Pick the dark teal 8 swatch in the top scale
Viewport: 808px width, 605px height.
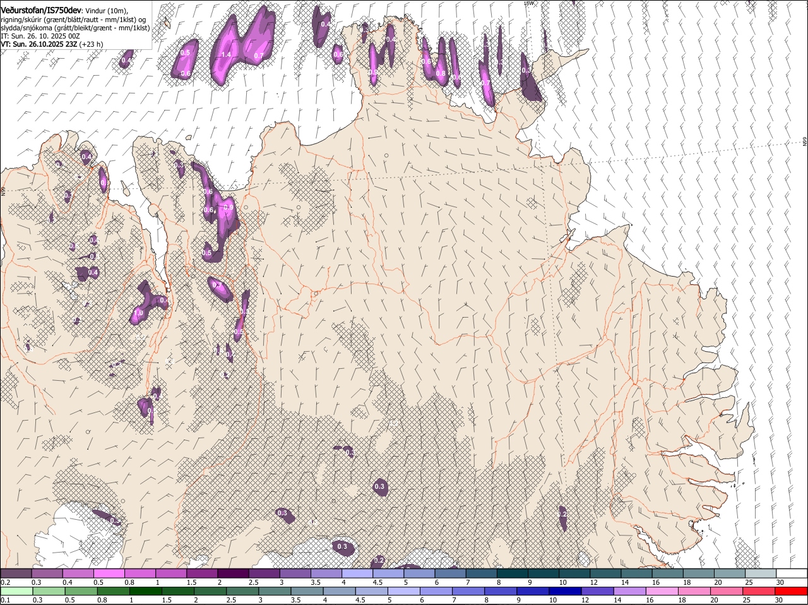512,573
